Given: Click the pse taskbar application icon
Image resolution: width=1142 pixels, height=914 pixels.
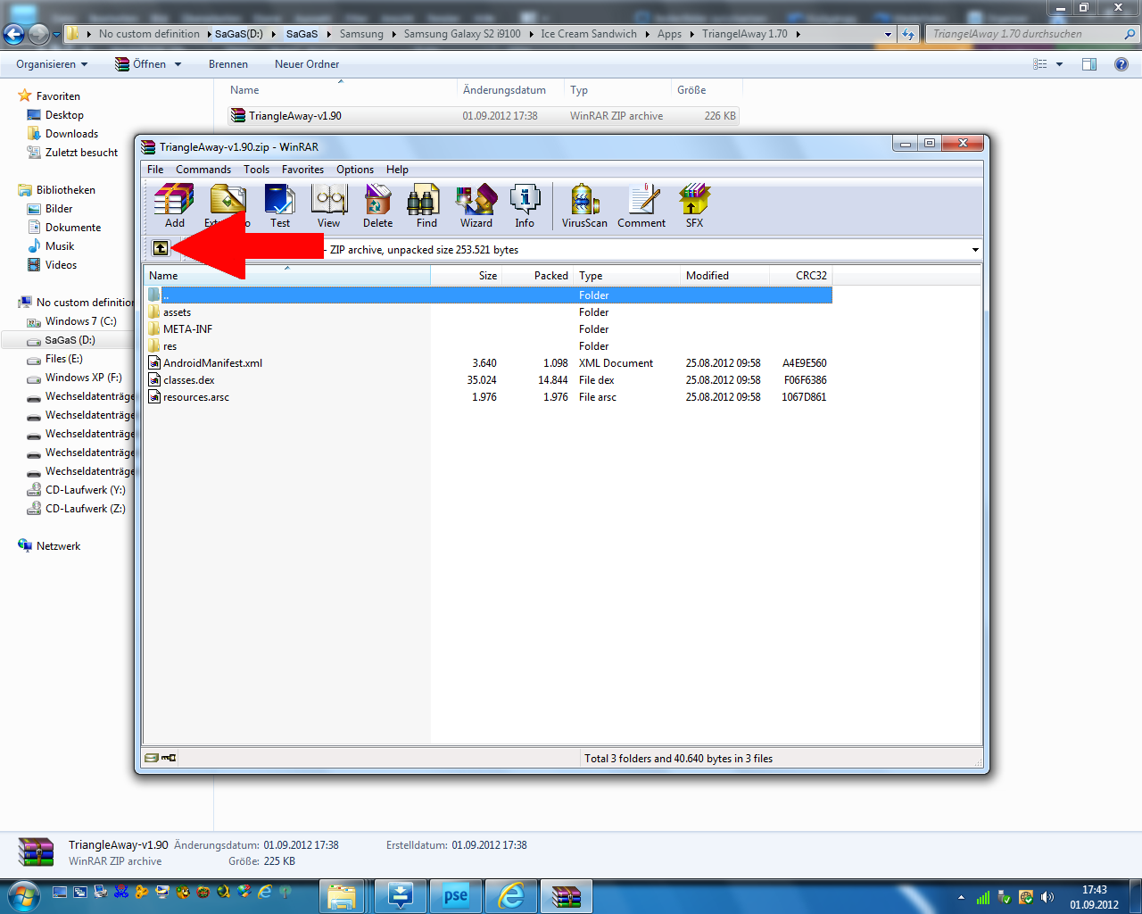Looking at the screenshot, I should [455, 895].
